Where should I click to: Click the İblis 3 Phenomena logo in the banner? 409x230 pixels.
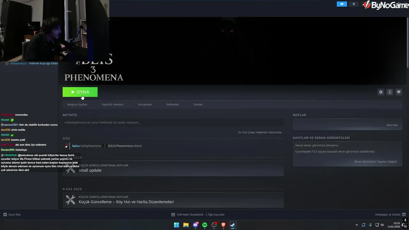pyautogui.click(x=94, y=68)
